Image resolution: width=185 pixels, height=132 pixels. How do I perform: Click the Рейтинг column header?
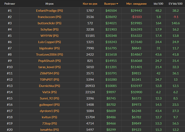pyautogui.click(x=10, y=4)
